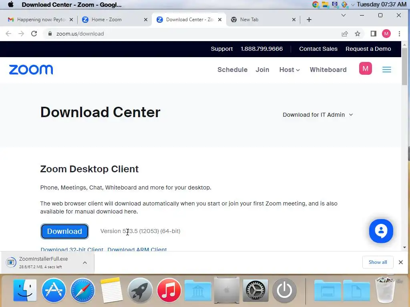Viewport: 410px width, 307px height.
Task: Open the browser side panel icon
Action: pos(374,34)
